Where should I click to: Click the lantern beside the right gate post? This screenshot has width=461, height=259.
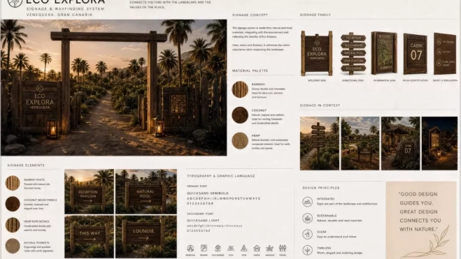pos(159,126)
